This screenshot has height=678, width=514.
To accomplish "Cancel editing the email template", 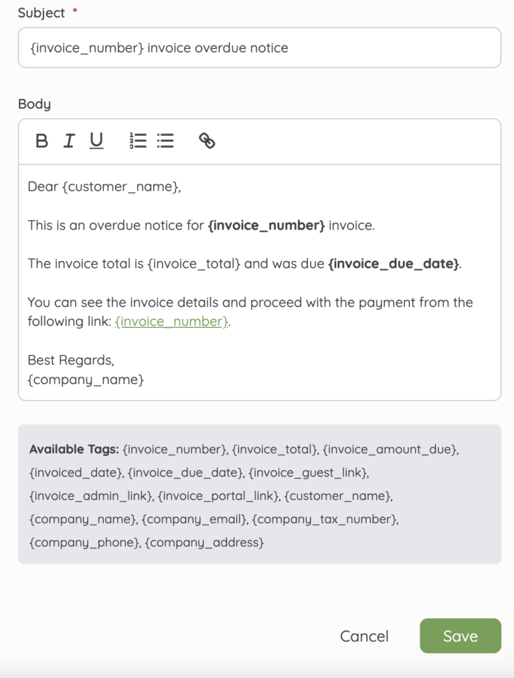I will click(x=364, y=636).
